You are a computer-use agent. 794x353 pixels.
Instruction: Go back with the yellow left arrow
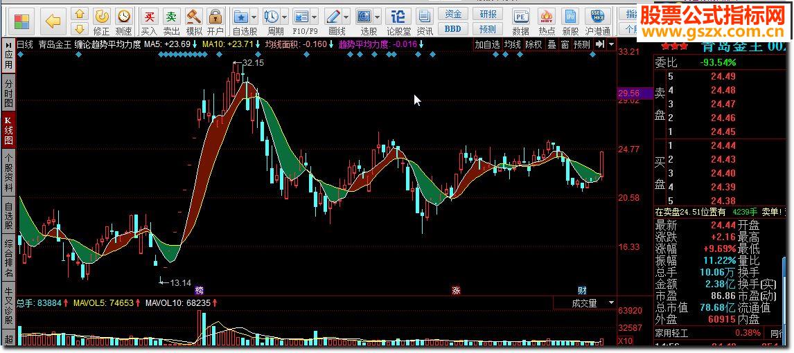[53, 21]
